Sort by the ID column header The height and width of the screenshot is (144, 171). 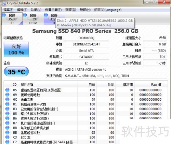[x=15, y=85]
